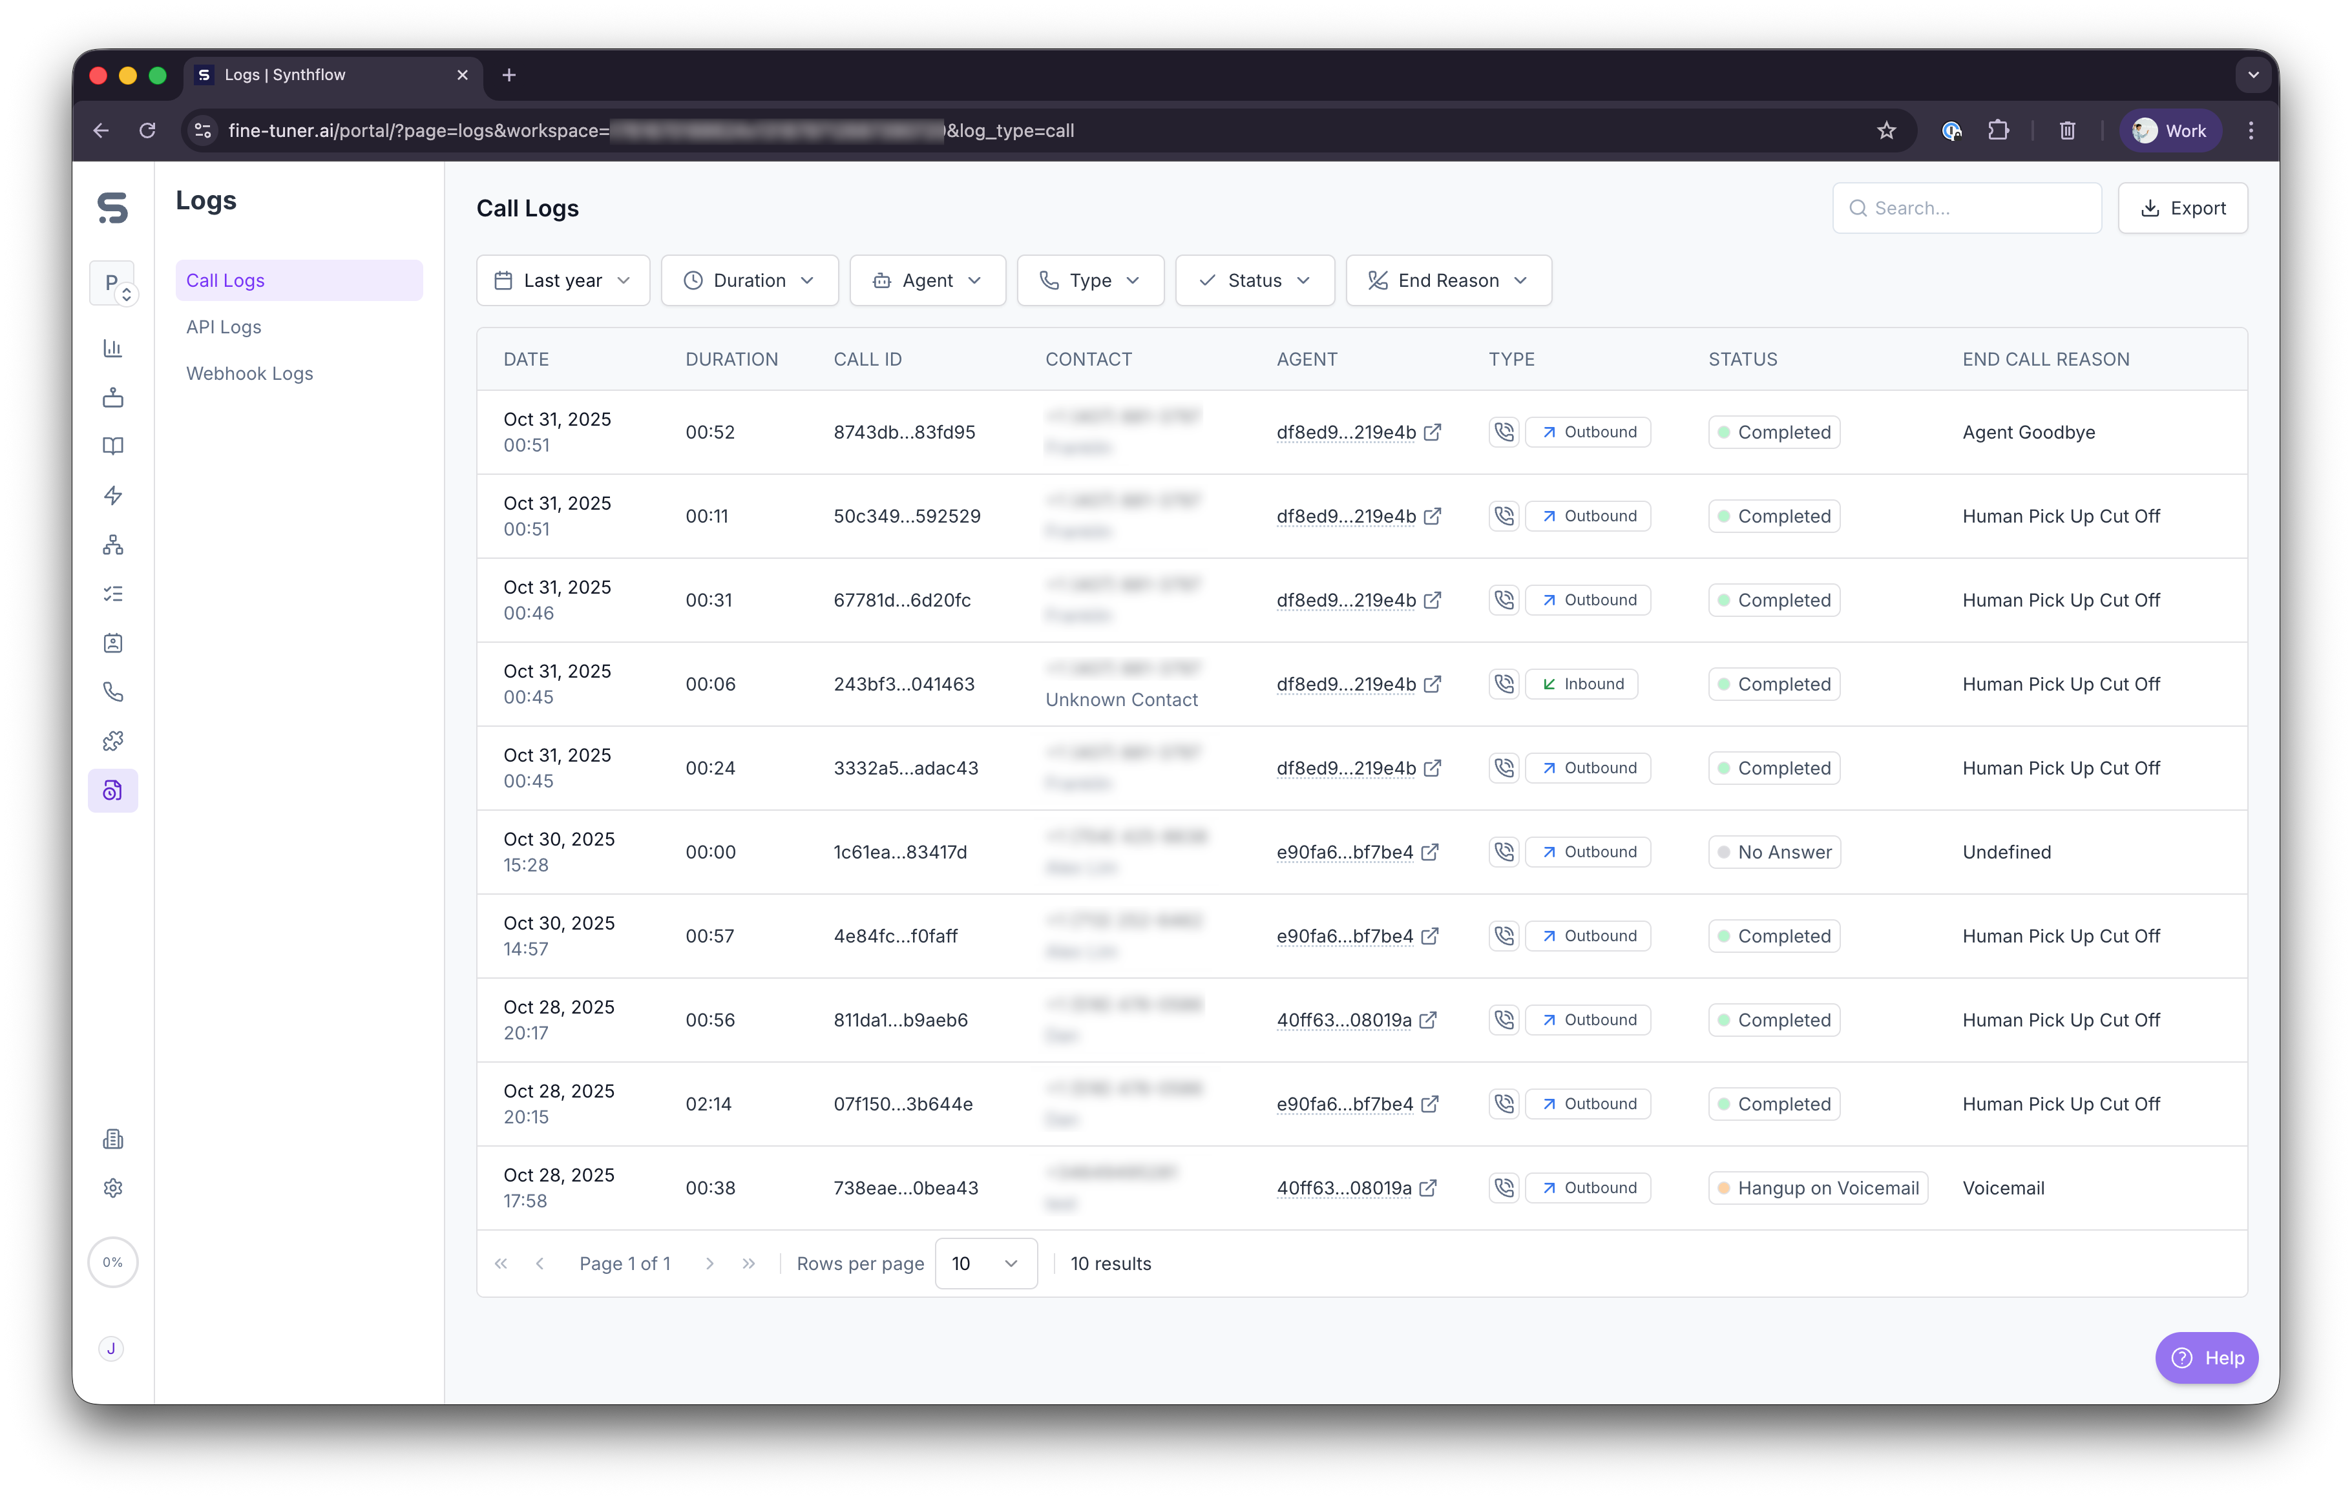
Task: Click the lightning bolt actions sidebar icon
Action: tap(112, 495)
